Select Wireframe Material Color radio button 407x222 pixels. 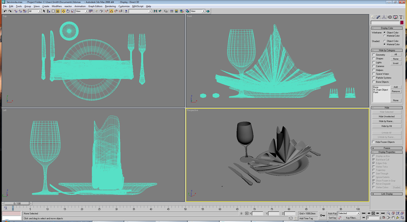[x=385, y=36]
